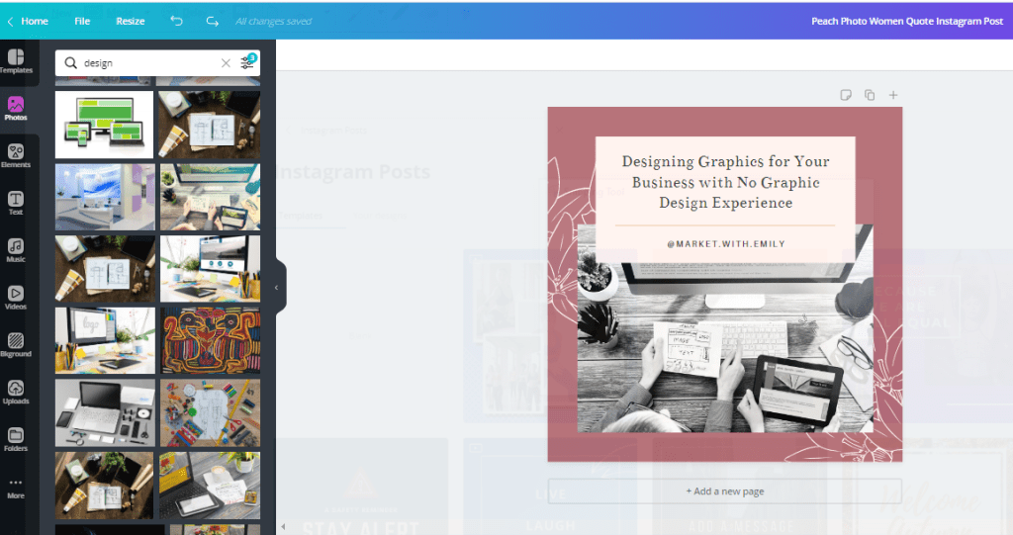Click Add a new page button
This screenshot has width=1013, height=535.
724,491
